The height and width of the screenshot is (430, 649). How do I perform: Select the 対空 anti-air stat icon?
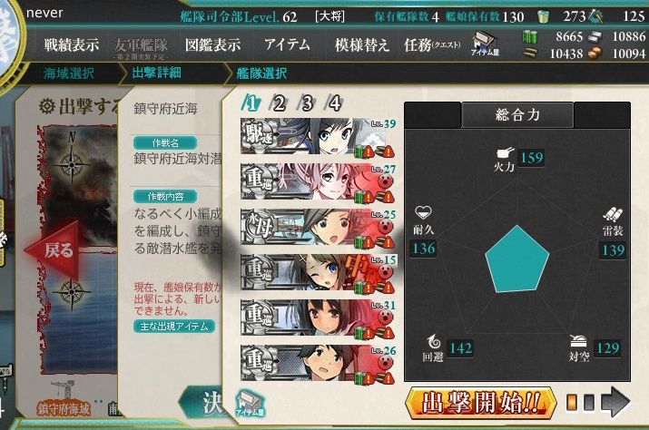578,341
